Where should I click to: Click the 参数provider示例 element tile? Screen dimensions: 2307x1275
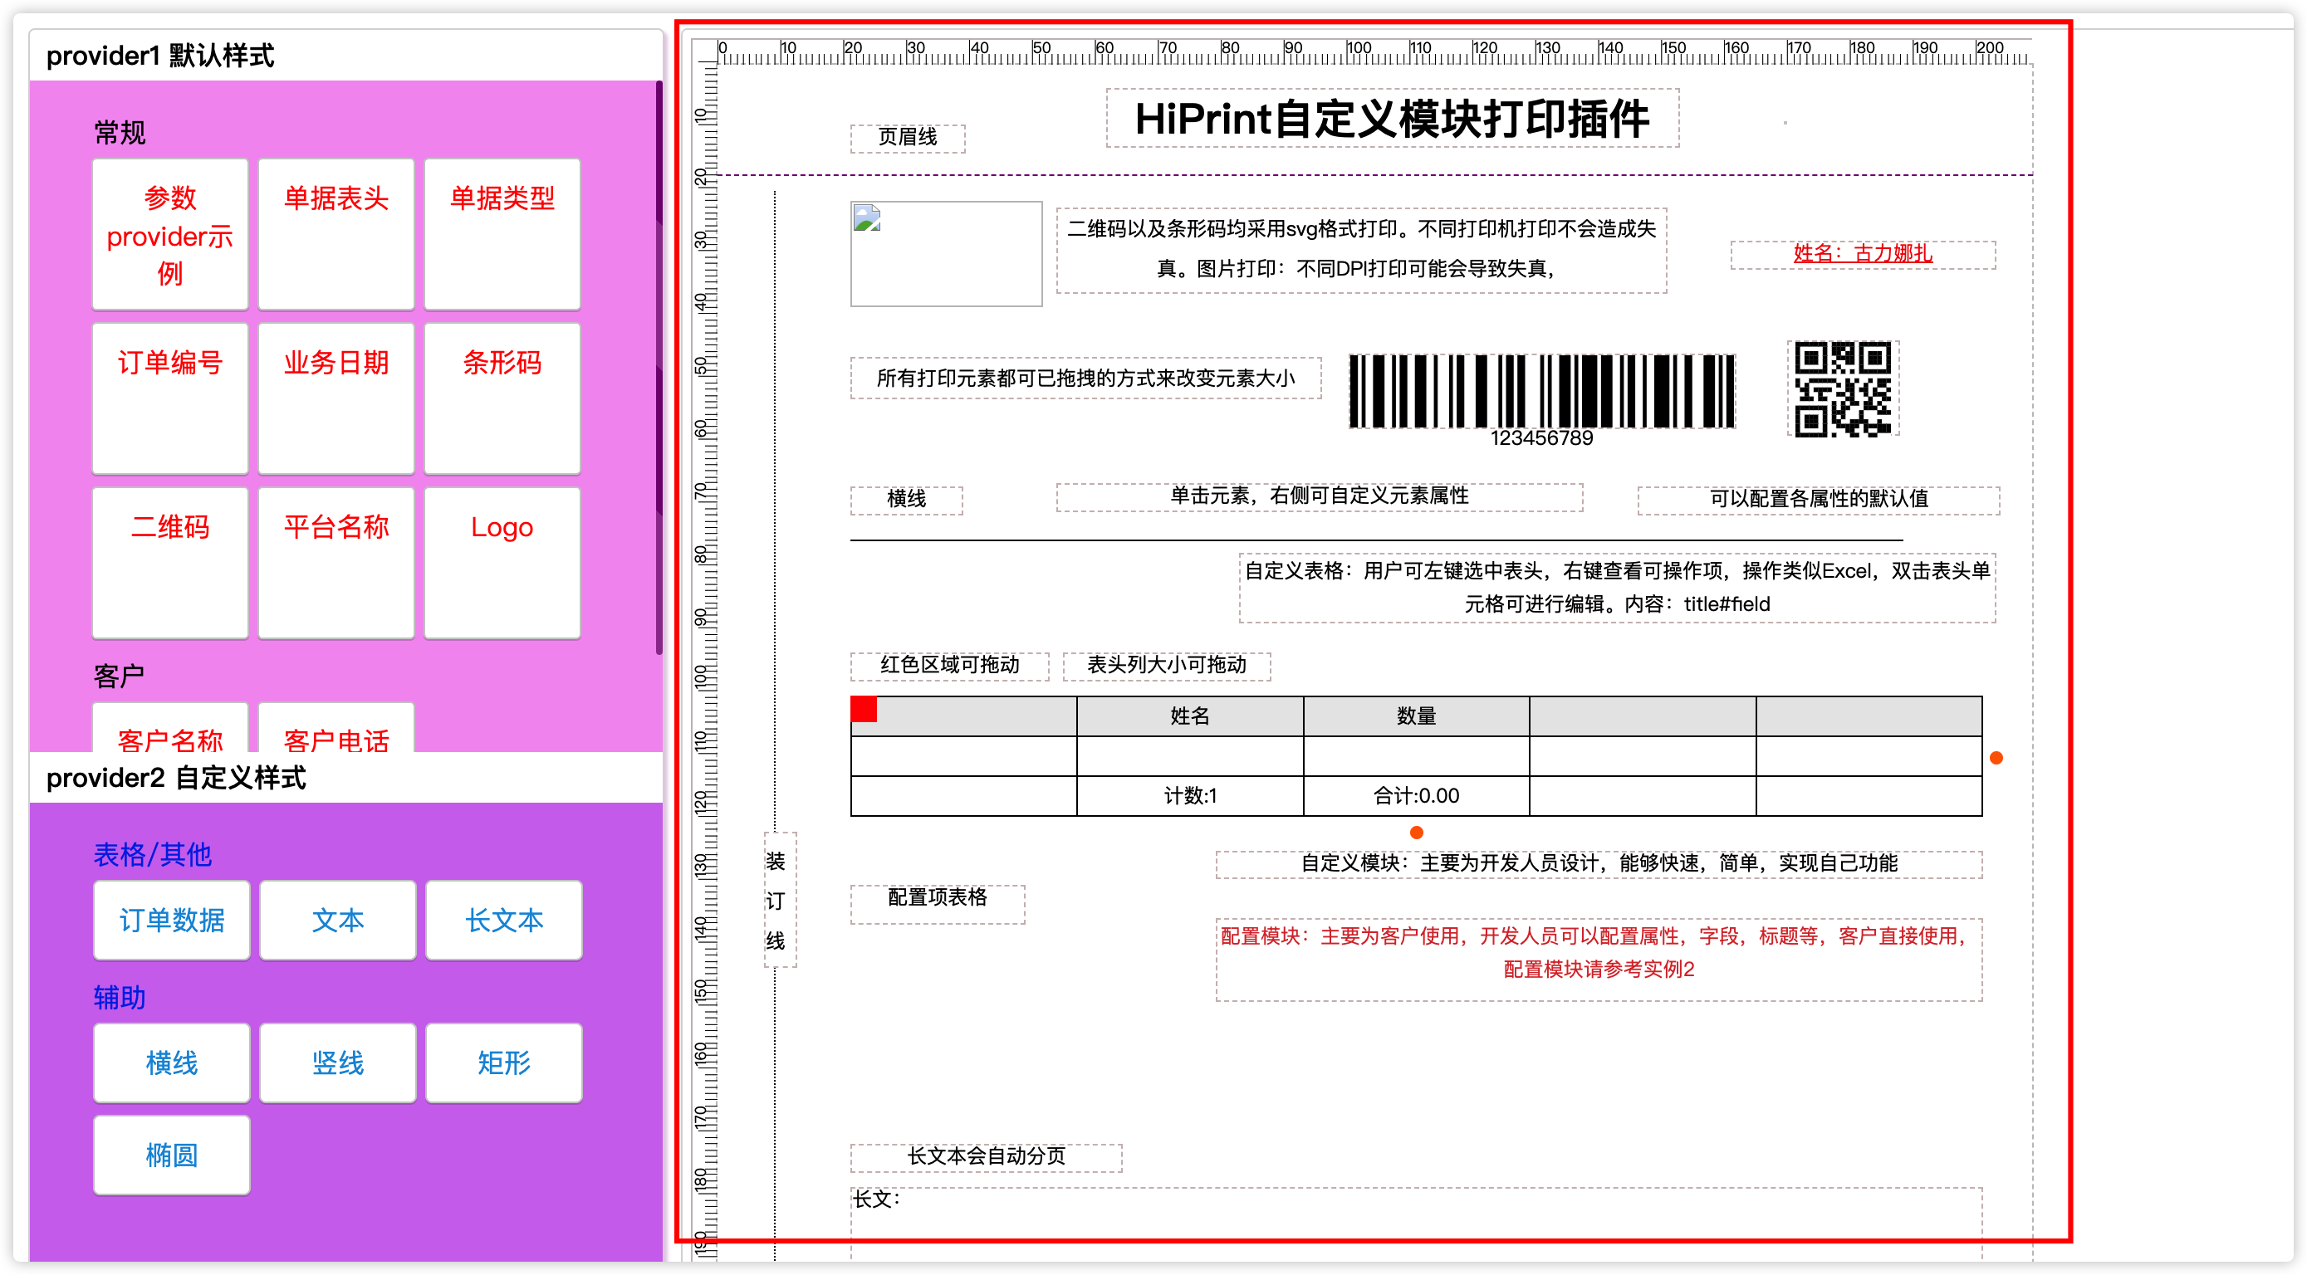click(170, 235)
